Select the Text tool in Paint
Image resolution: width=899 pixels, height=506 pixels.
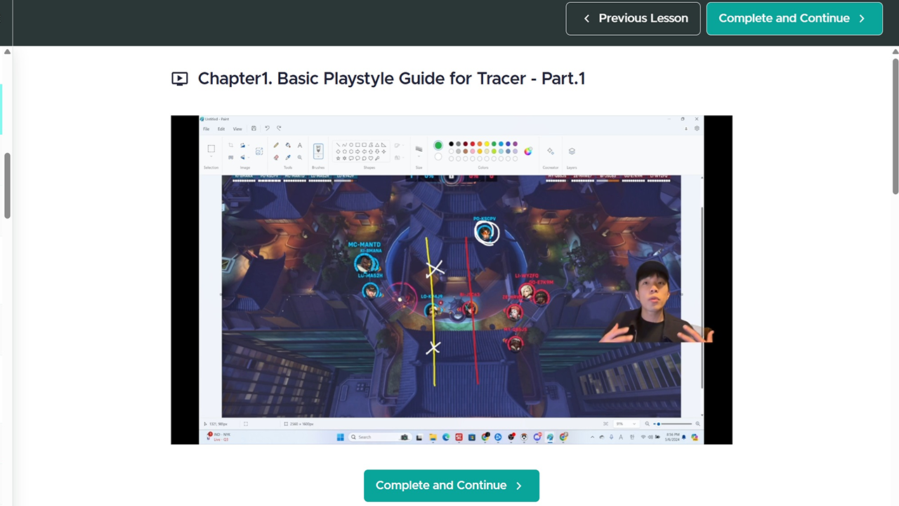[300, 145]
